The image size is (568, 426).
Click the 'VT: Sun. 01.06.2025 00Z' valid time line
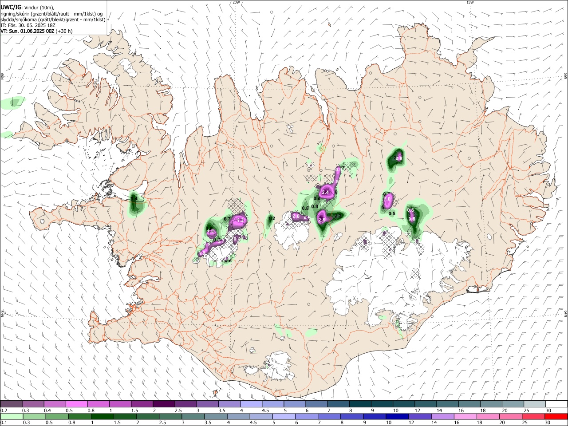[28, 31]
